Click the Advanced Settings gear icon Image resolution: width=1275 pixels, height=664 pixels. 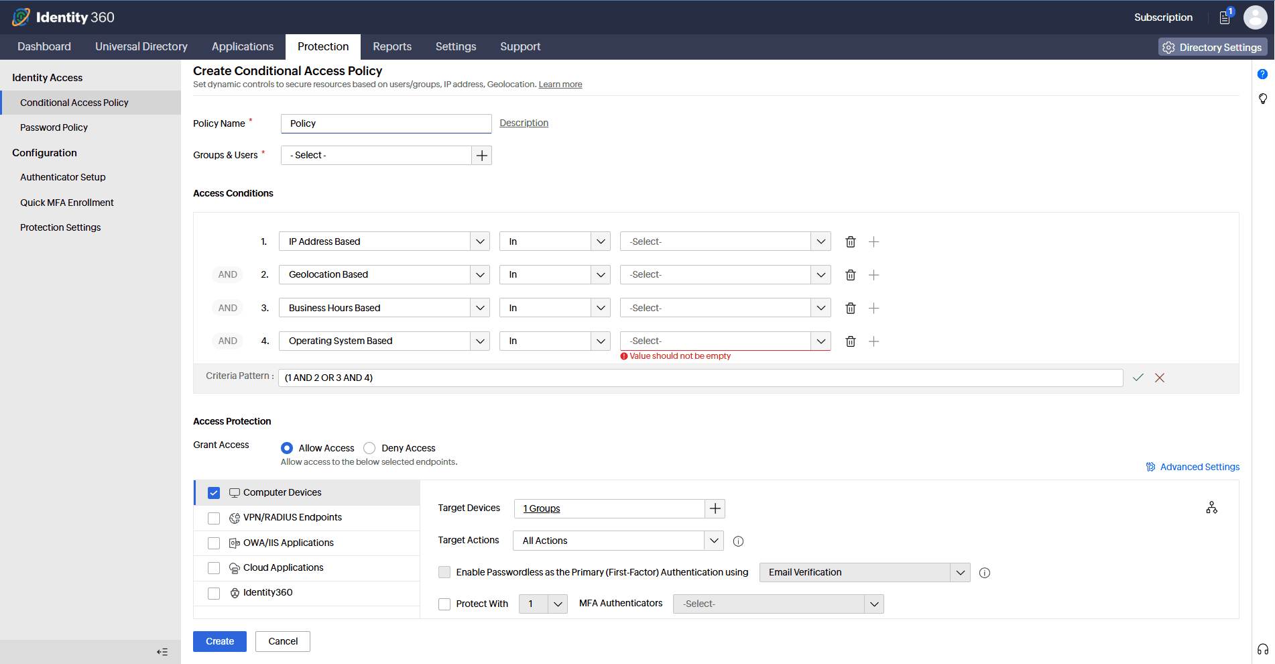1150,467
